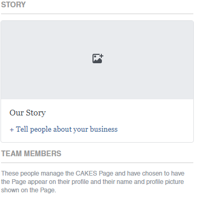Click the STORY section header
197x197 pixels.
coord(14,5)
